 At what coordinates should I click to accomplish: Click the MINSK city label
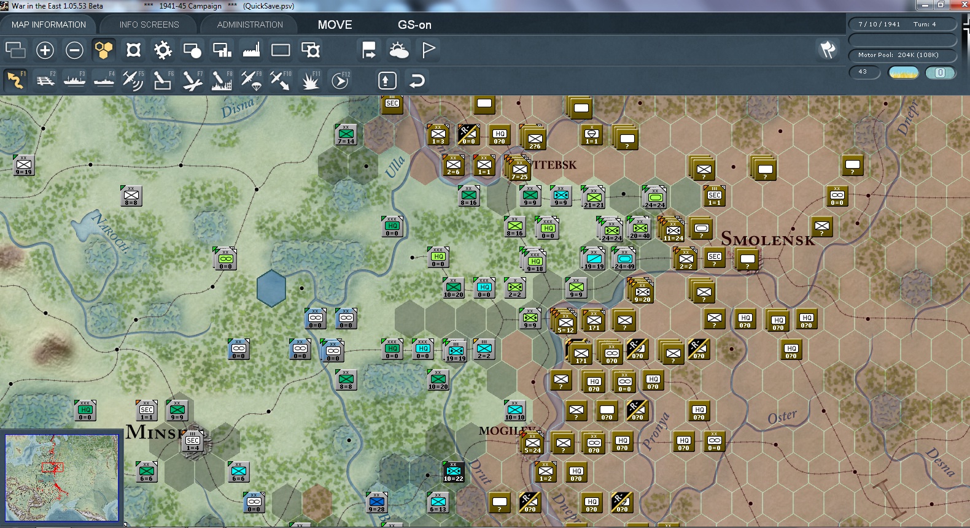coord(156,432)
